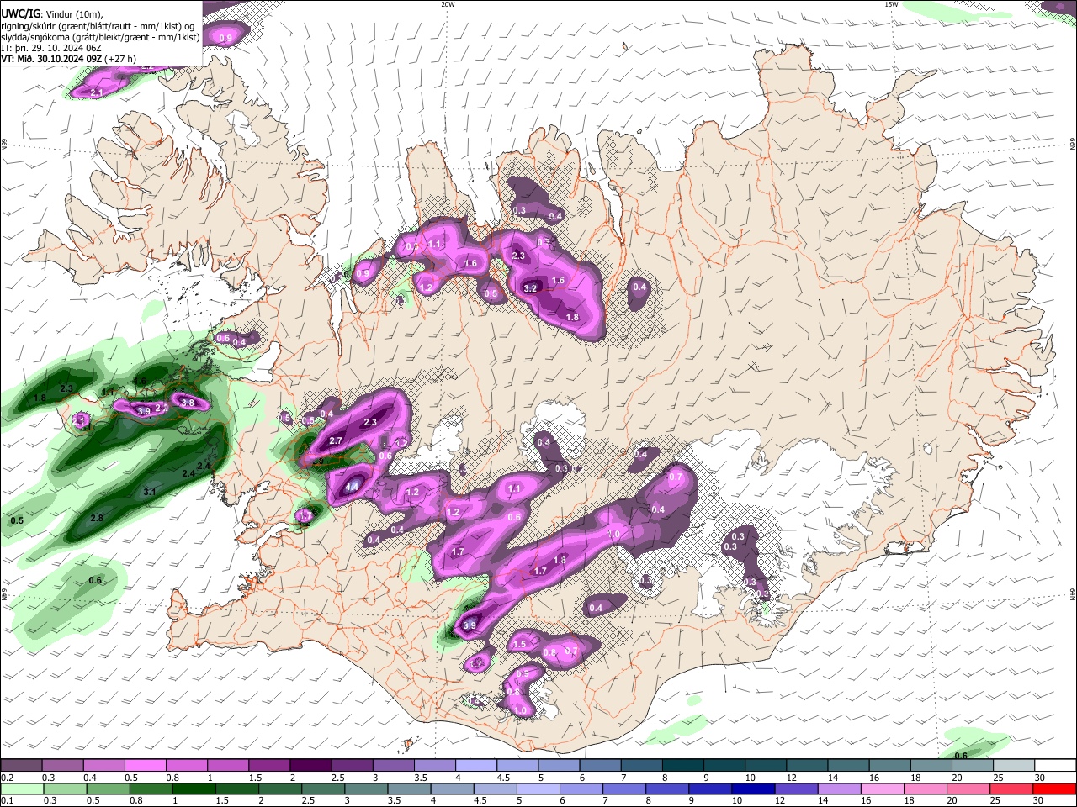Click the UWC/IG Vindur (10m) title text
Viewport: 1077px width, 807px height.
[x=51, y=14]
